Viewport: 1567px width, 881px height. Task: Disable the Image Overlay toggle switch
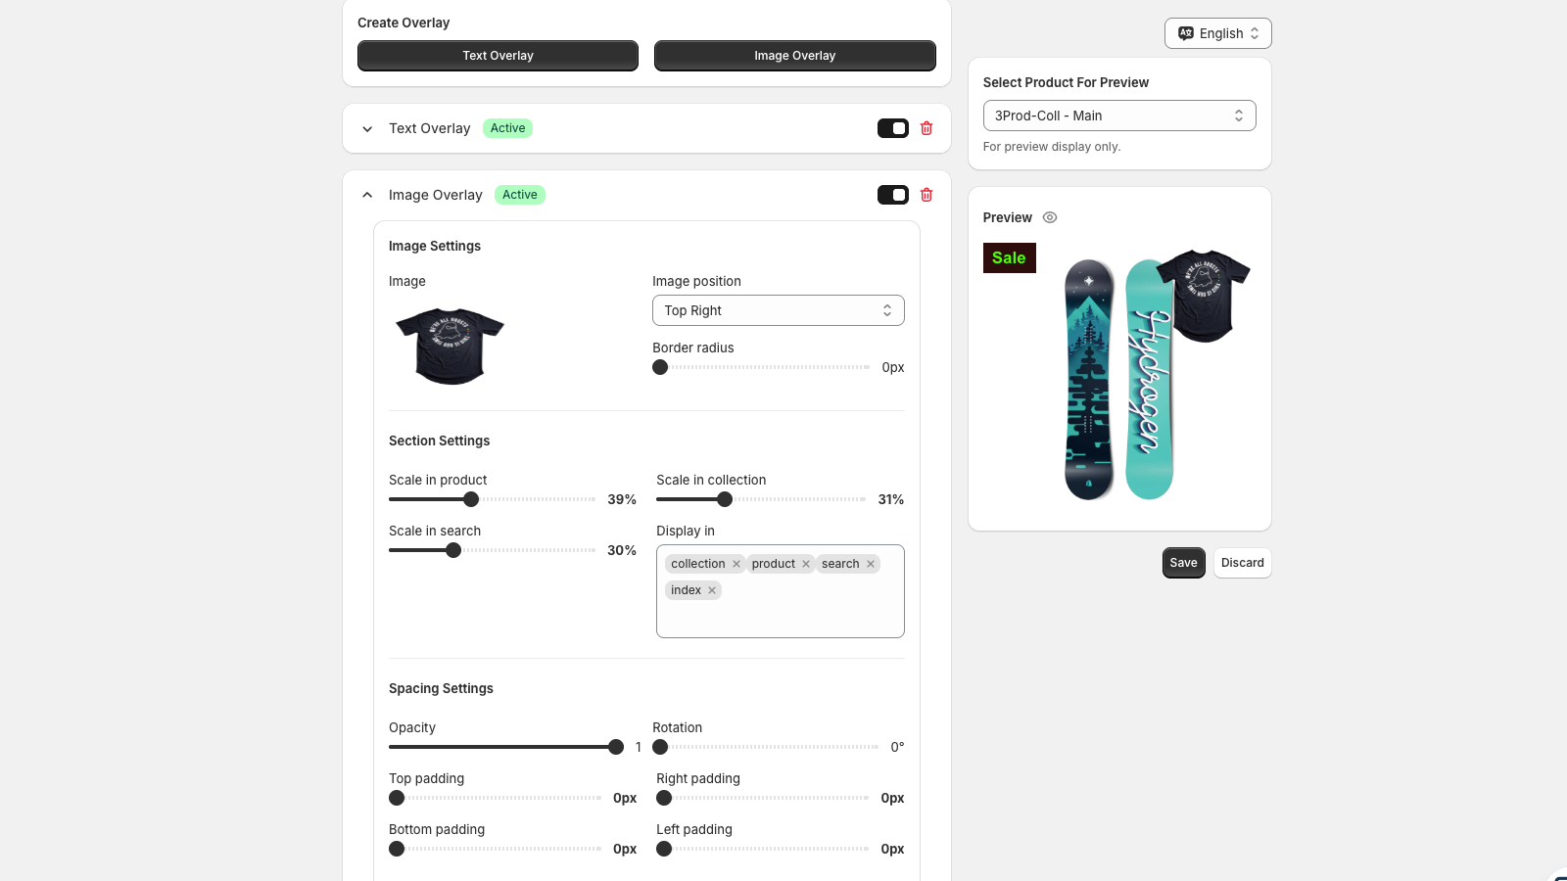click(892, 195)
